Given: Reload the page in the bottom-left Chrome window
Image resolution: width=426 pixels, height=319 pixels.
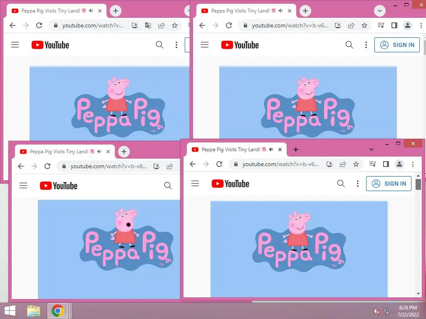Looking at the screenshot, I should pos(47,166).
